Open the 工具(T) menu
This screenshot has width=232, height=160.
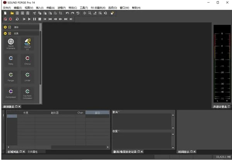click(x=84, y=8)
